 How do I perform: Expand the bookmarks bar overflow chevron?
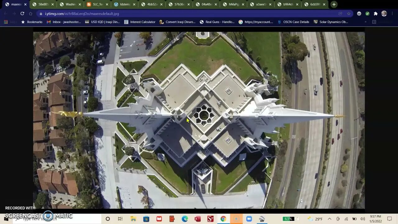(365, 22)
